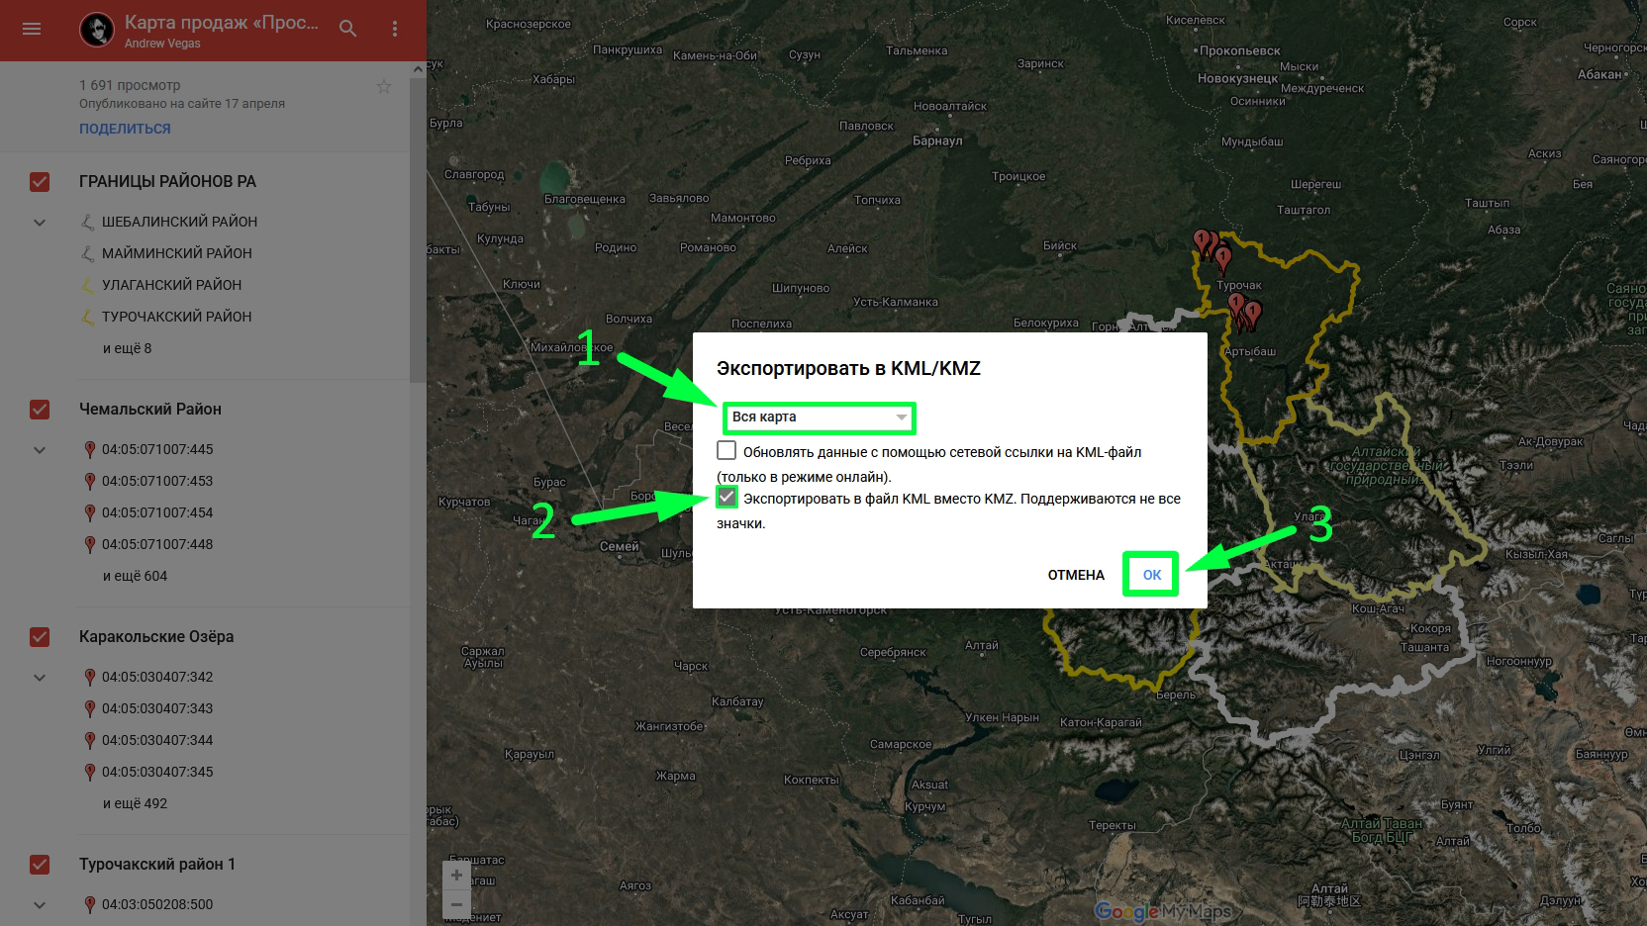Click the pin icon for 04:05:030407:345
The image size is (1647, 926).
coord(89,773)
